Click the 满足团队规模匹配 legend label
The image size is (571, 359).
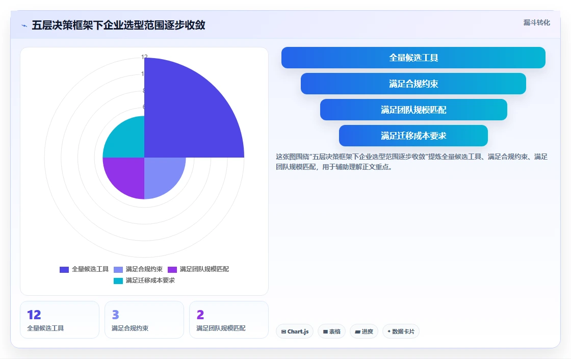[x=204, y=269]
